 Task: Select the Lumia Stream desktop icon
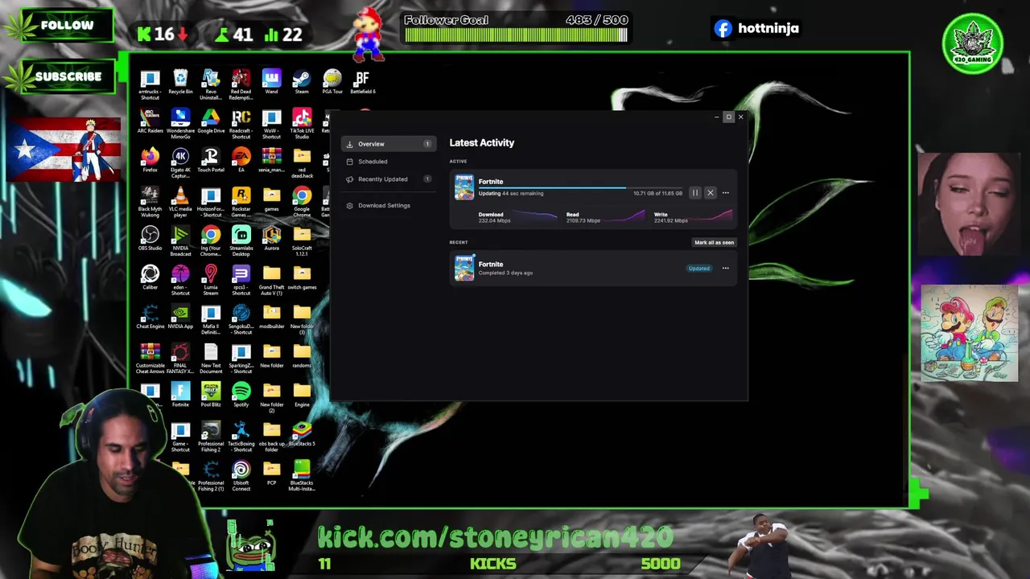(x=211, y=280)
